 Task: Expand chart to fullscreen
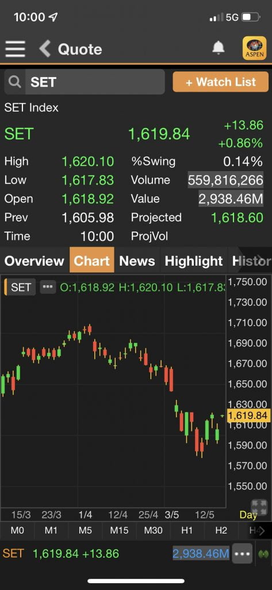[x=258, y=507]
